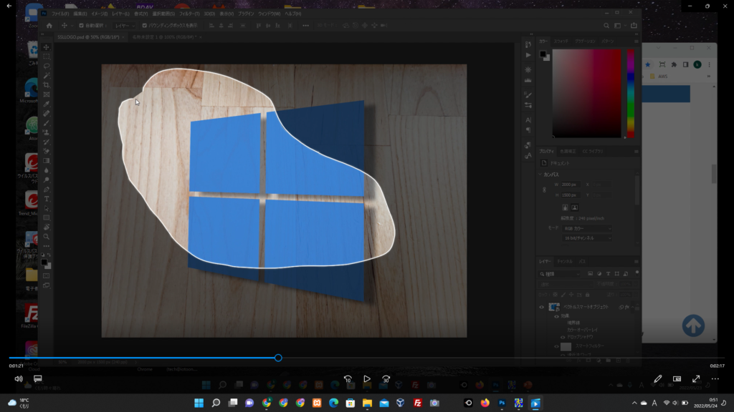Open the Properties panel options menu

coord(637,152)
